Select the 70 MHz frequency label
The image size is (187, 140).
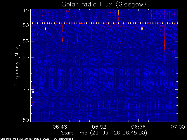(26, 90)
